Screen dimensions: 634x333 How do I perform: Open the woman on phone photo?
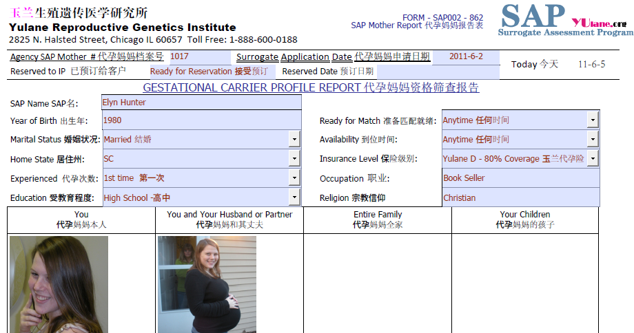click(x=59, y=285)
